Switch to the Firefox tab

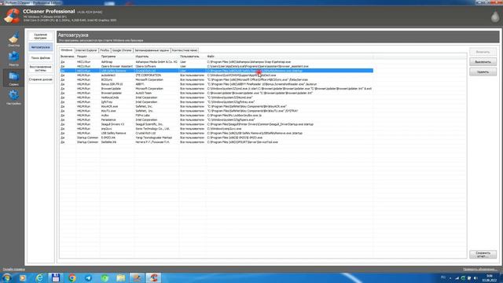click(x=105, y=50)
